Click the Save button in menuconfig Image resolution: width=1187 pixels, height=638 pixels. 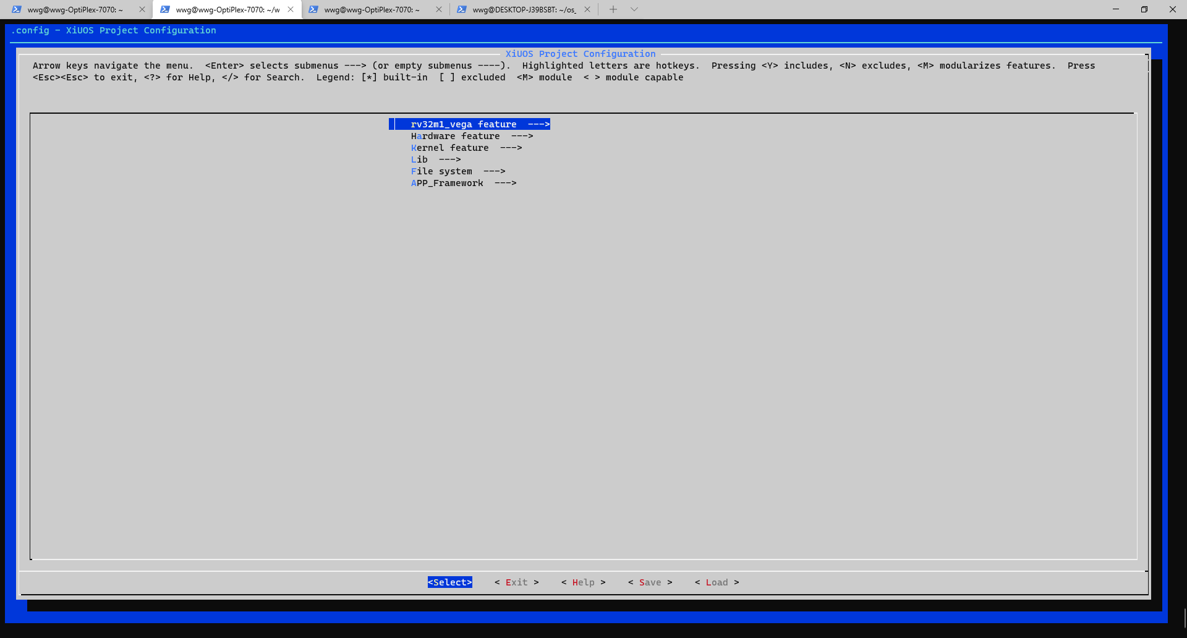pos(650,582)
